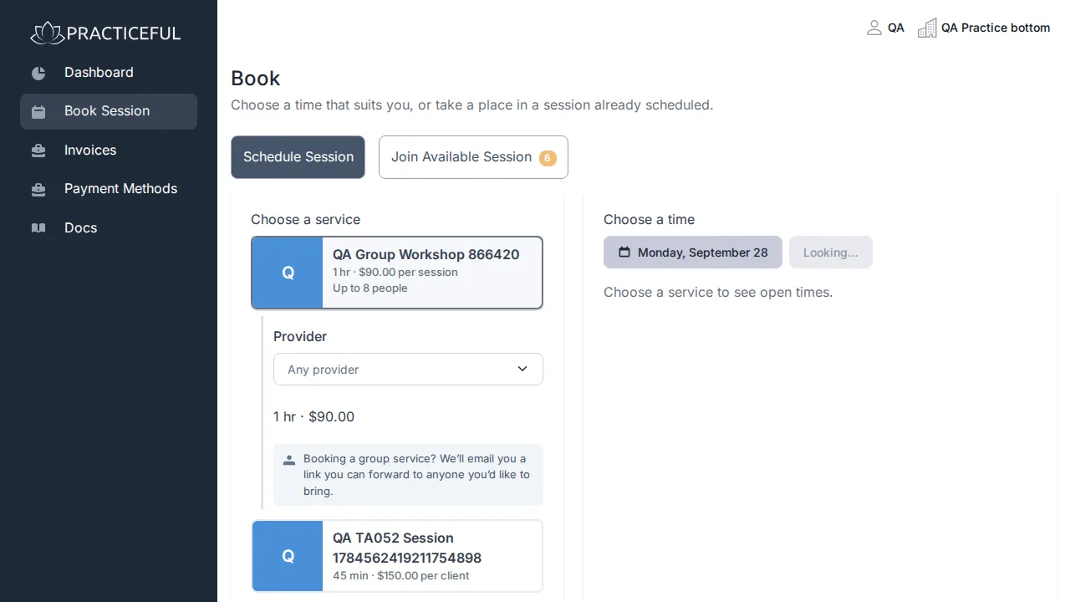Go to Invoices in the sidebar
Viewport: 1070px width, 602px height.
click(109, 150)
